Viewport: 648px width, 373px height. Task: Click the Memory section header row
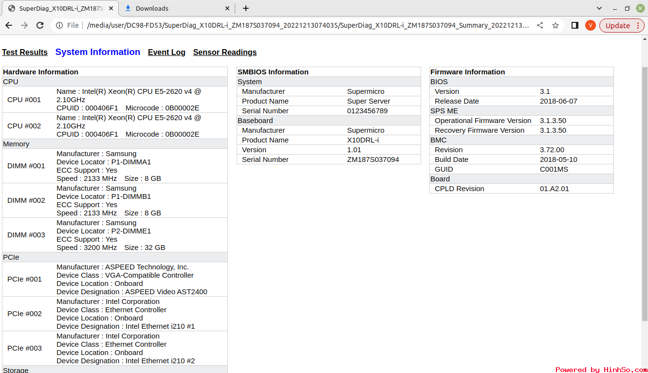115,144
